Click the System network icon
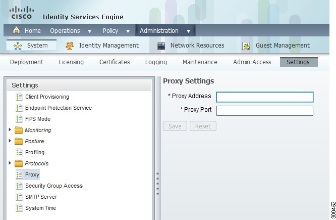This screenshot has width=336, height=220. (18, 46)
